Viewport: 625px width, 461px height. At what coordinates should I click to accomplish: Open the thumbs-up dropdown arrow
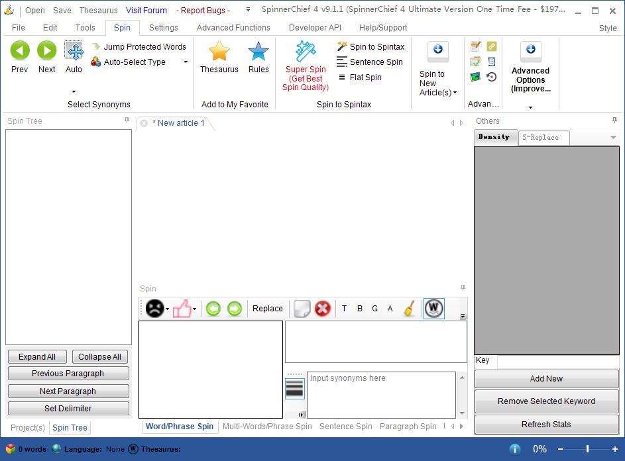click(x=194, y=309)
